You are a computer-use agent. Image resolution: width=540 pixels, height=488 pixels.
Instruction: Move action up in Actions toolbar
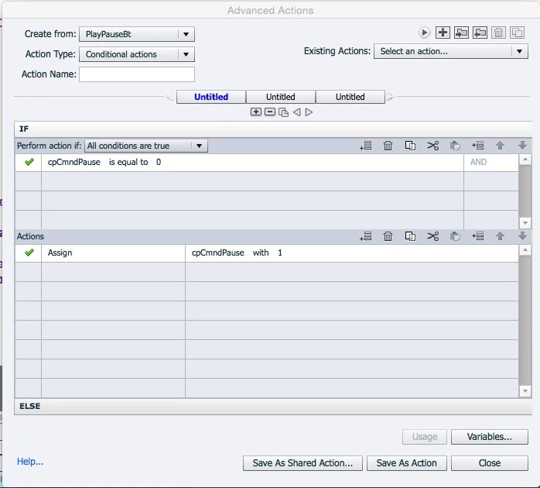pos(500,236)
